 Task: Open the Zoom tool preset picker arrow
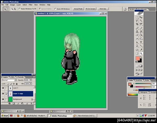tap(8, 9)
